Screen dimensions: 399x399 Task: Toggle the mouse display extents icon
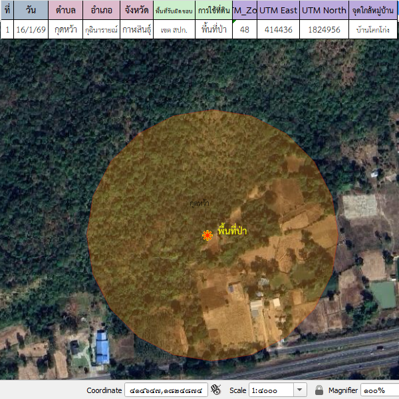point(215,390)
